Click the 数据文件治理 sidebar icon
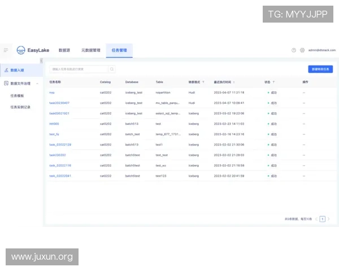The height and width of the screenshot is (271, 339). click(x=6, y=83)
